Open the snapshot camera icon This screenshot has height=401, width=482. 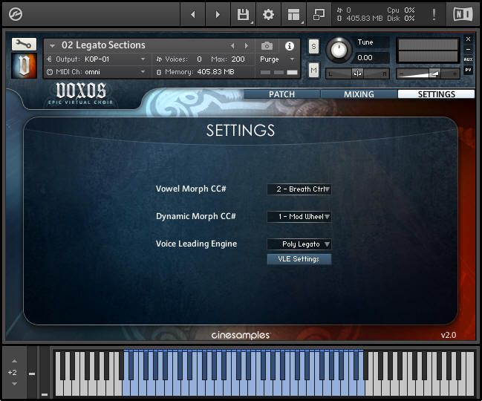[267, 46]
